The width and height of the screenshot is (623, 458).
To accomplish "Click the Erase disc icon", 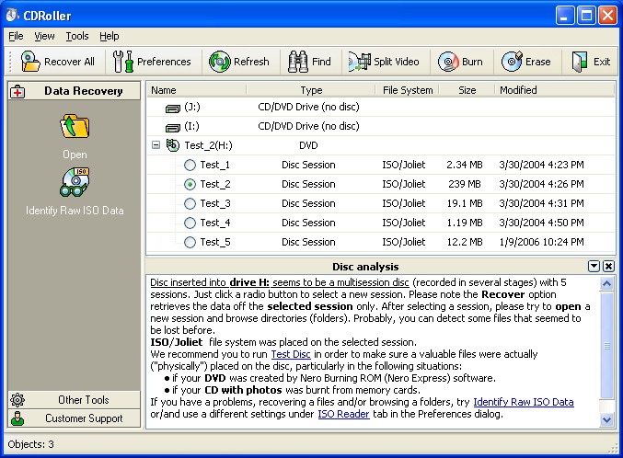I will 512,62.
